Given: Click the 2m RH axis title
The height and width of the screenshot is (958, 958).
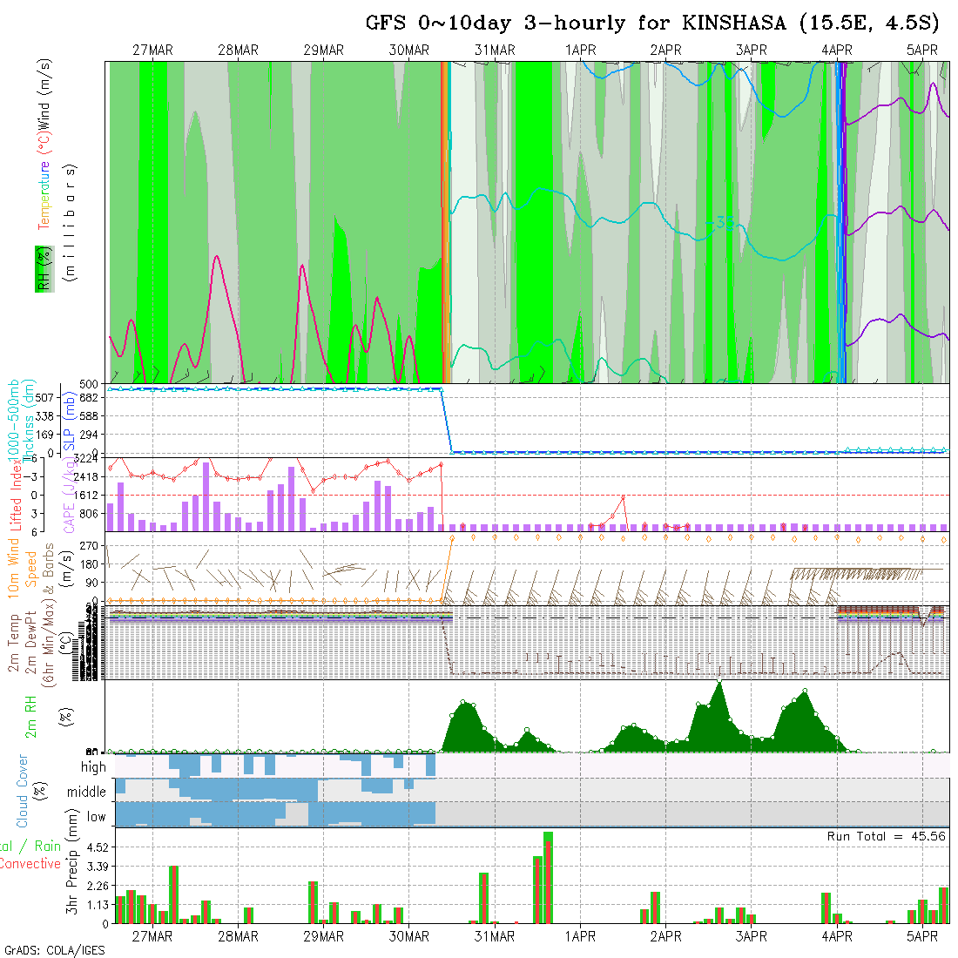Looking at the screenshot, I should pyautogui.click(x=30, y=717).
